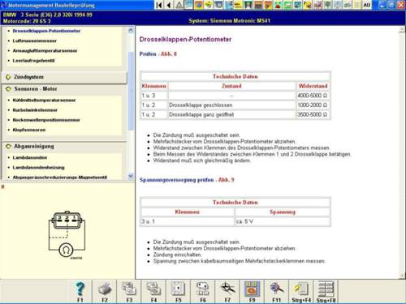Image resolution: width=406 pixels, height=304 pixels.
Task: Click 'Drosselklappe geschlossen' table cell
Action: click(231, 105)
